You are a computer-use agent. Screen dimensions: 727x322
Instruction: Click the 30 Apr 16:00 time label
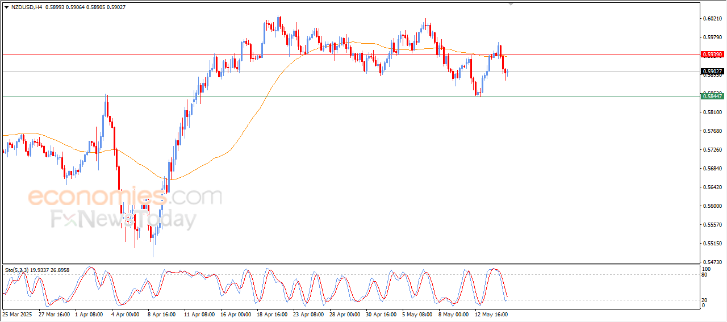coord(382,313)
